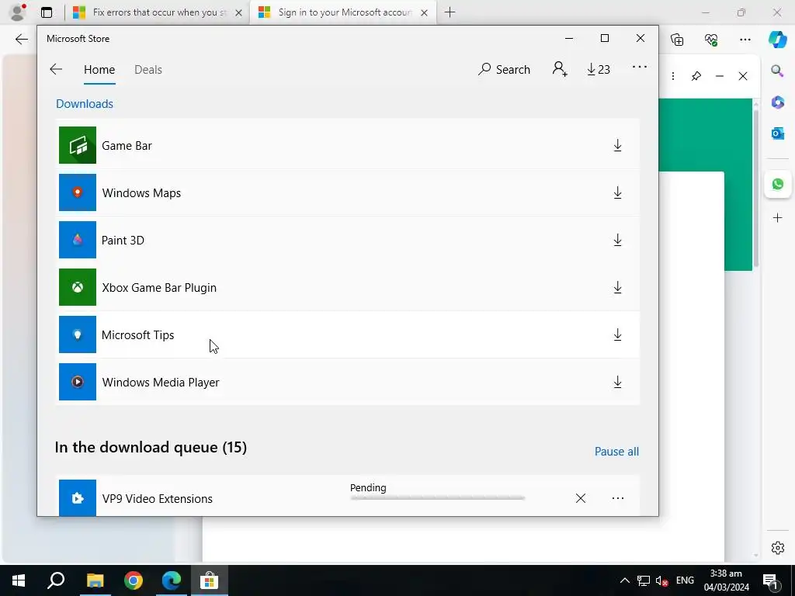Download Windows Maps via its arrow icon

point(617,192)
